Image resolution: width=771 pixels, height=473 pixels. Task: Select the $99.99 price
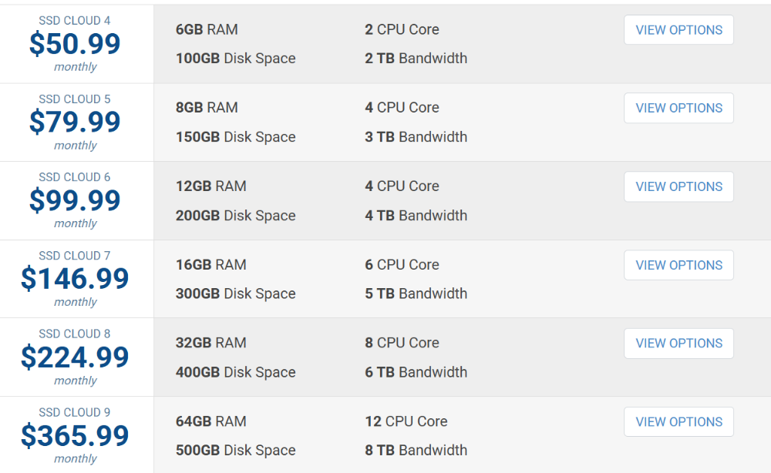[75, 200]
